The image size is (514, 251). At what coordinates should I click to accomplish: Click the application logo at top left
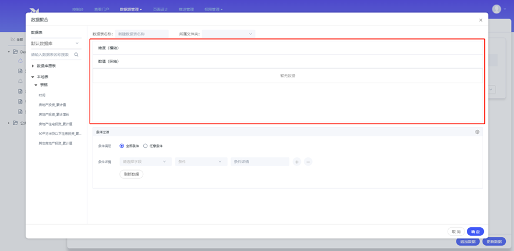(x=34, y=10)
